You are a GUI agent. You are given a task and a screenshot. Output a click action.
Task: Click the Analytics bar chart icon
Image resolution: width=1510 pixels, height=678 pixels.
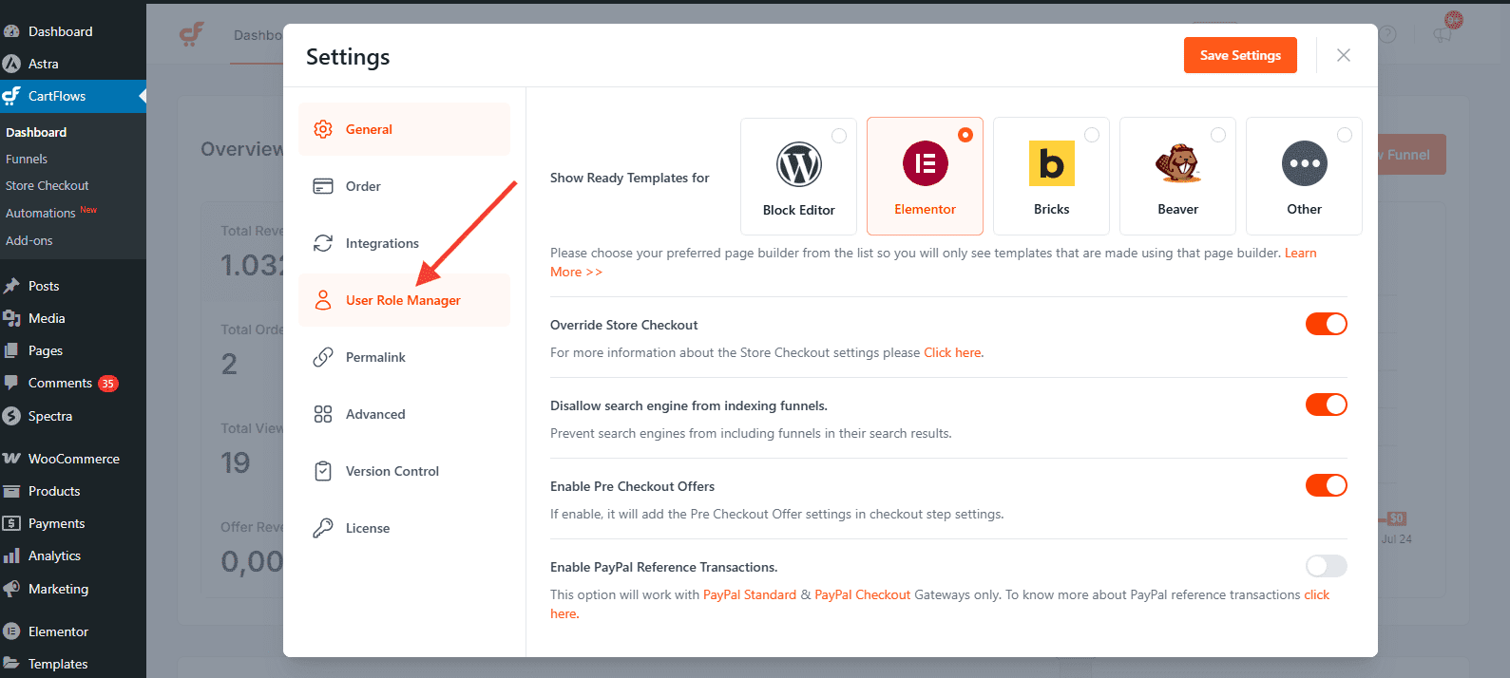point(11,556)
